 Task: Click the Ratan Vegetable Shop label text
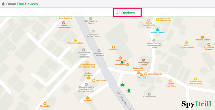pyautogui.click(x=186, y=46)
